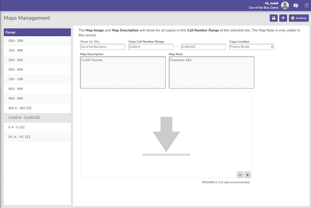Click the Map Description text area
This screenshot has width=311, height=208.
tap(123, 72)
